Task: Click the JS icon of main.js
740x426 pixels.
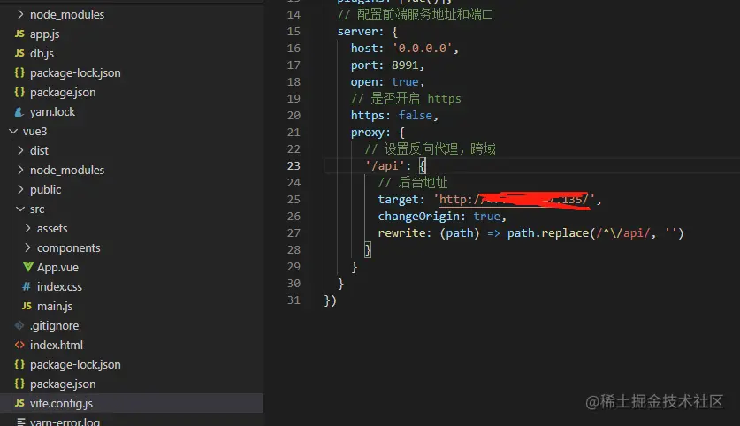Action: tap(27, 306)
